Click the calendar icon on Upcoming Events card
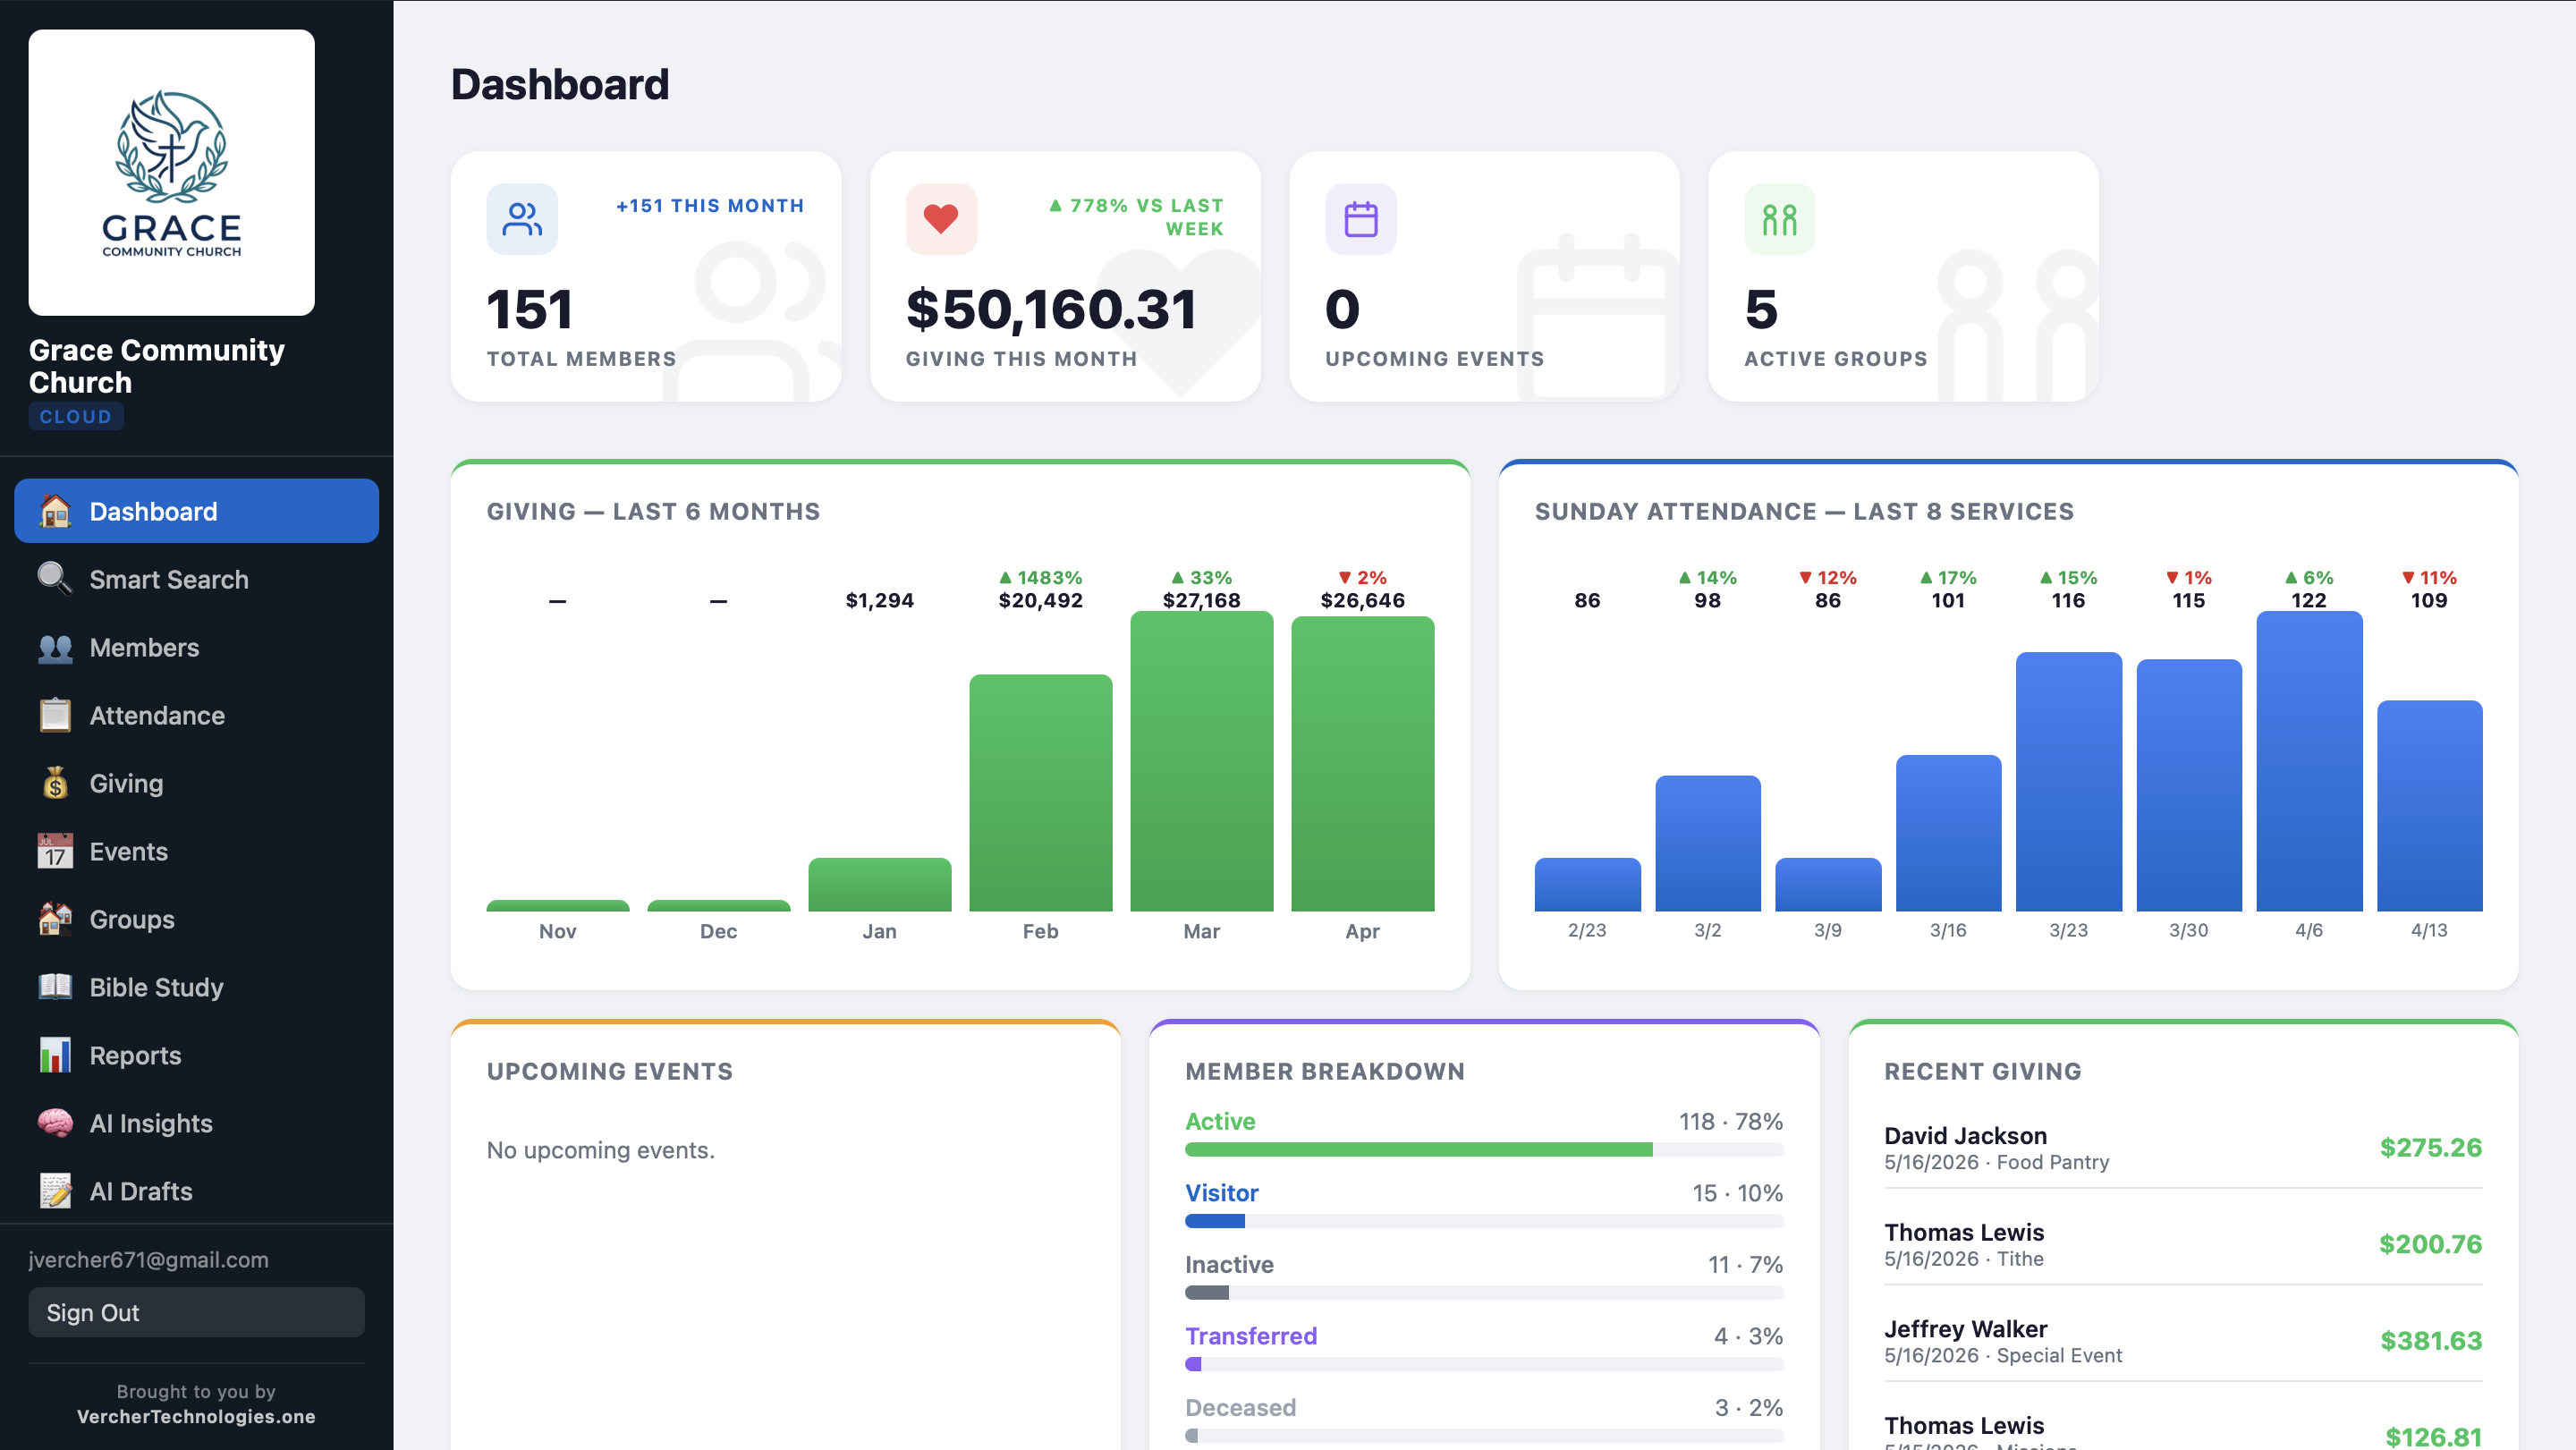2576x1450 pixels. click(x=1361, y=218)
